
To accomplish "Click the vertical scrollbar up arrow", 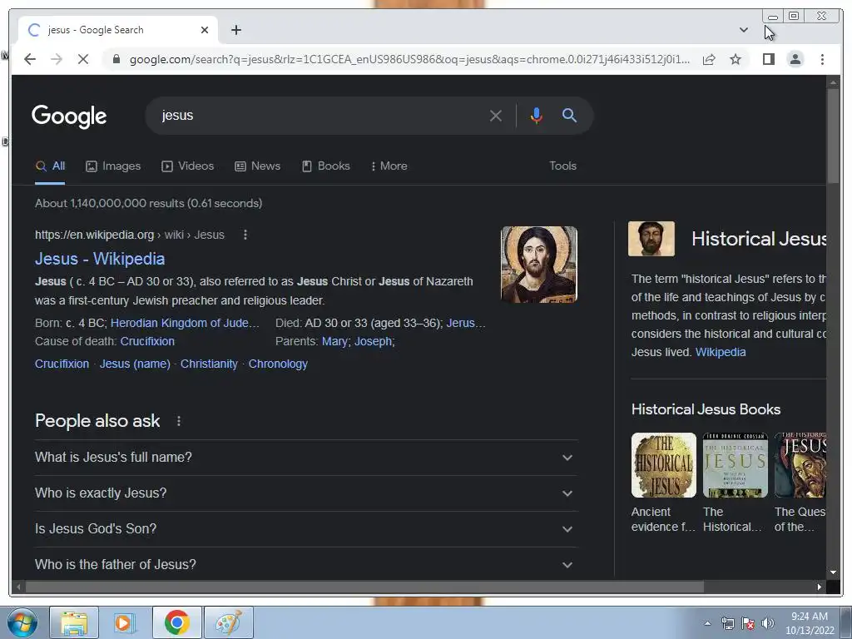I will coord(833,82).
